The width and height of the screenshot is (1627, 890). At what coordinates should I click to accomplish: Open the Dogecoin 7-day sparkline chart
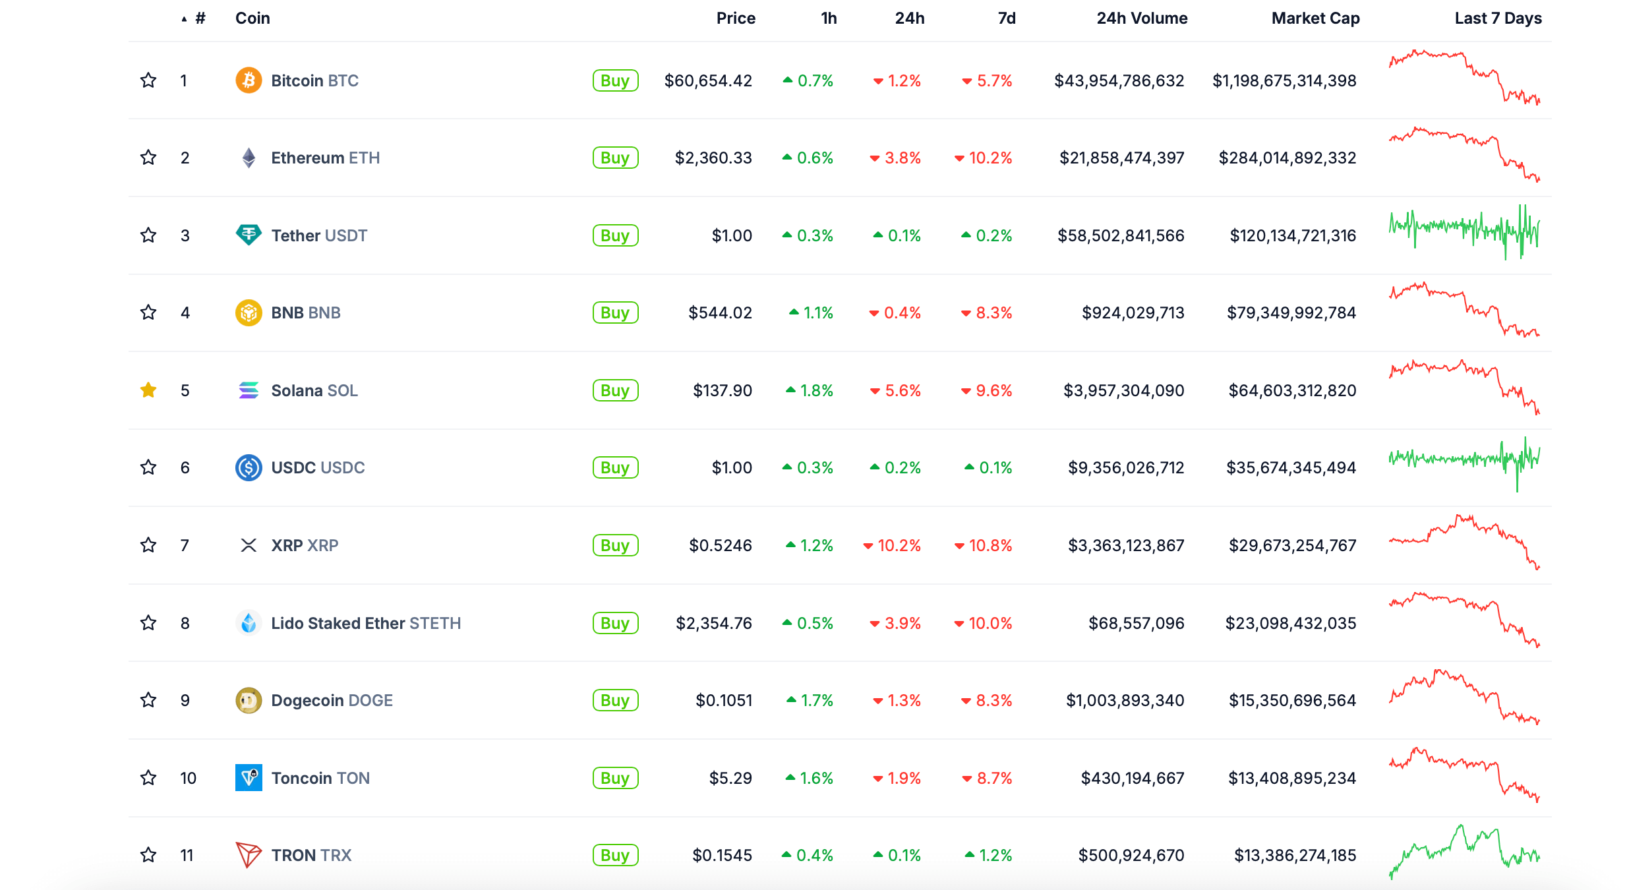click(1464, 697)
